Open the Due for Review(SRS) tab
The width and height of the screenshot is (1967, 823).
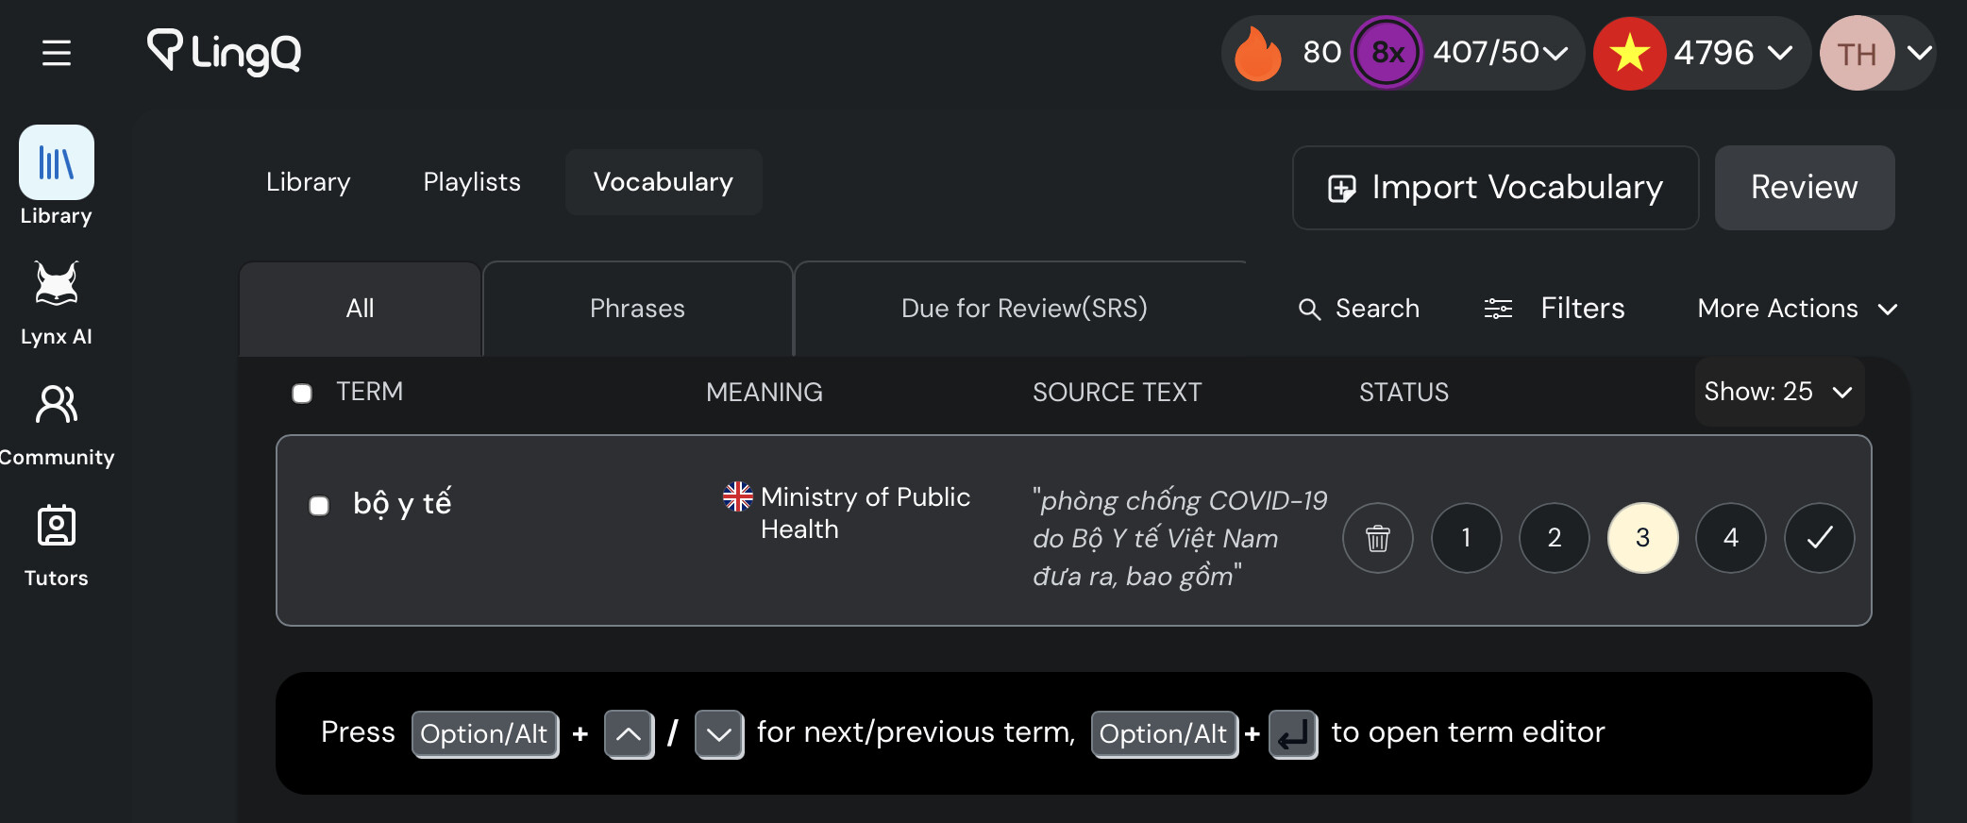pos(1024,309)
